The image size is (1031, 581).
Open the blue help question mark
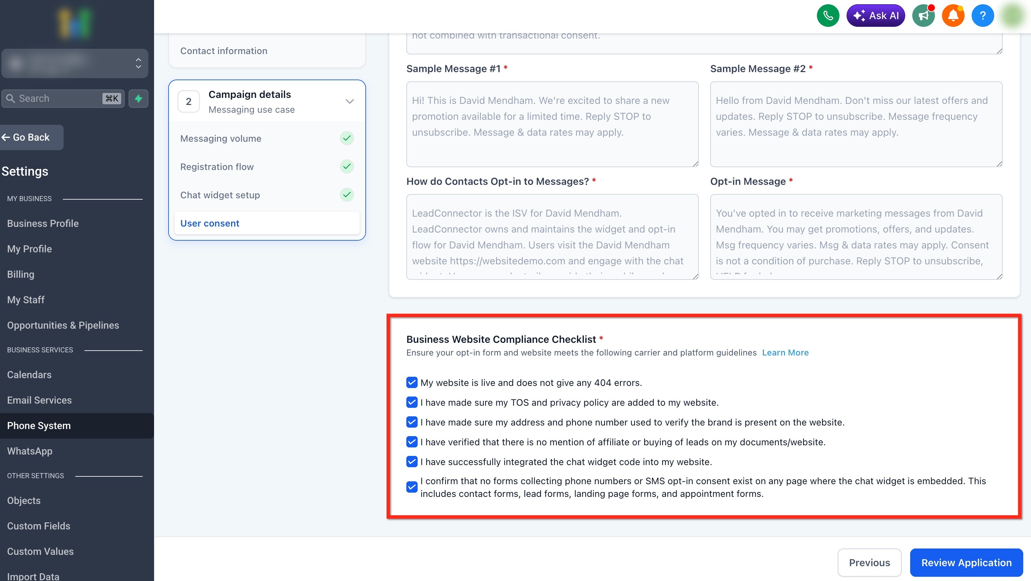click(983, 16)
